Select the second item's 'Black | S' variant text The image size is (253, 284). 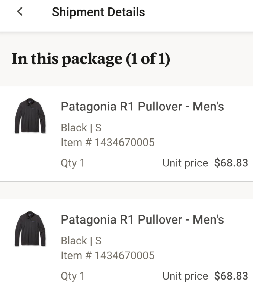[81, 241]
